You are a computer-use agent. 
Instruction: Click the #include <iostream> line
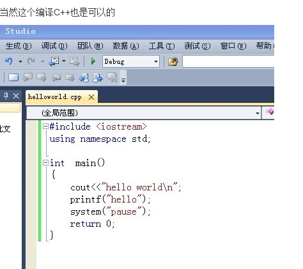(x=98, y=127)
